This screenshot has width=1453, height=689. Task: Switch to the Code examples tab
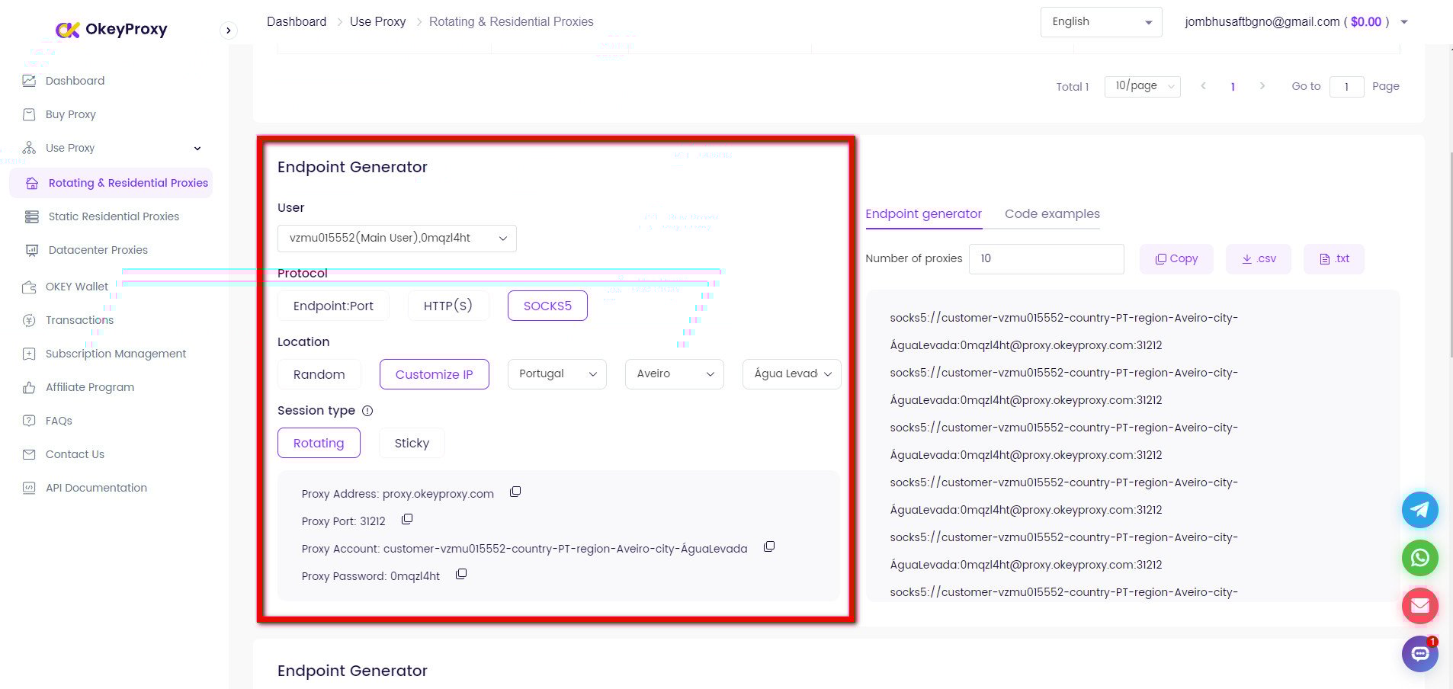coord(1052,214)
